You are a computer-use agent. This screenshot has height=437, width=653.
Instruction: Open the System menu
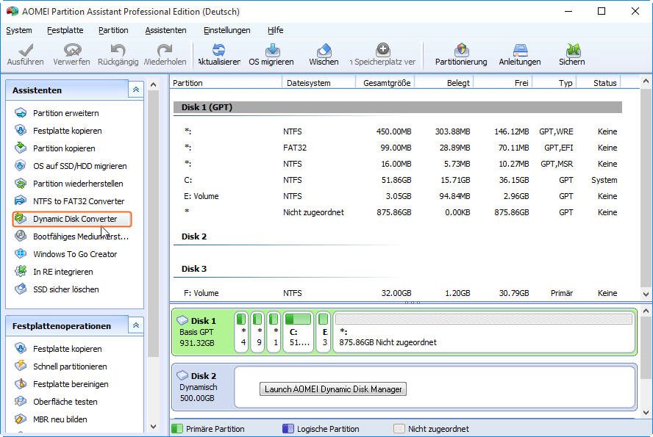tap(18, 30)
